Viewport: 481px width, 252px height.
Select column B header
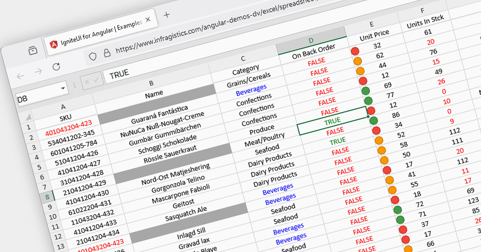pyautogui.click(x=151, y=84)
